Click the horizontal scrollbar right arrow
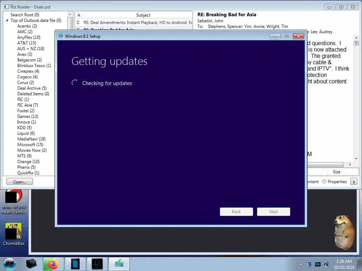Image resolution: width=362 pixels, height=271 pixels. (350, 164)
